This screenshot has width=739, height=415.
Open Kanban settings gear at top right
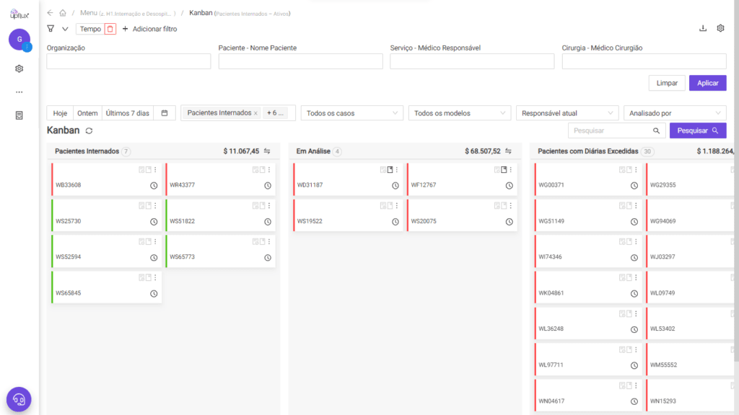pos(721,29)
